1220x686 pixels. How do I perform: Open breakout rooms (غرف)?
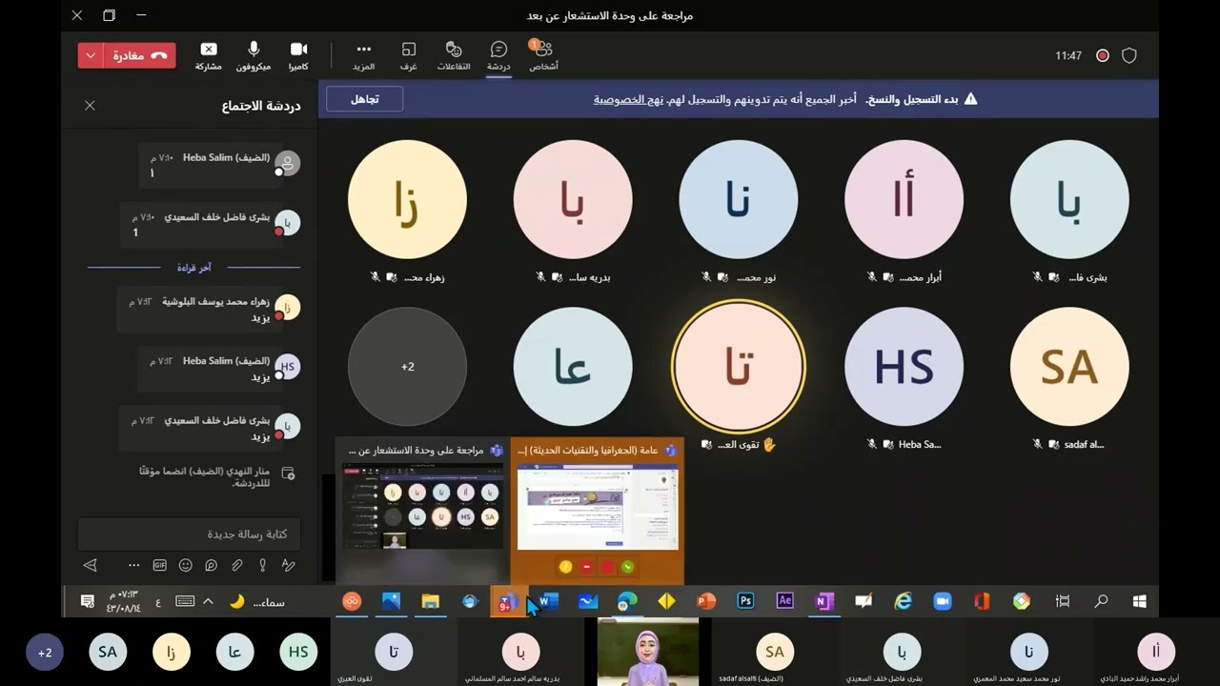[408, 56]
